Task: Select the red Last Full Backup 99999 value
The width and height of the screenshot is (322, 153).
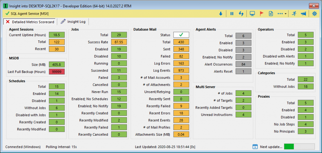Action: (57, 72)
